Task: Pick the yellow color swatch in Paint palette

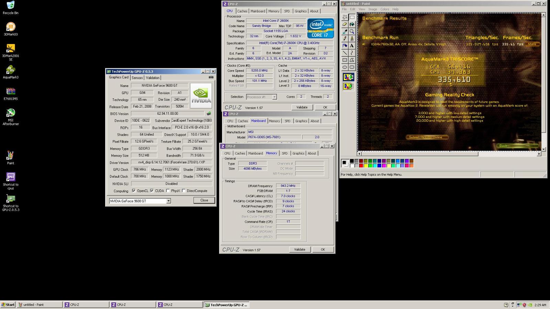Action: point(366,166)
